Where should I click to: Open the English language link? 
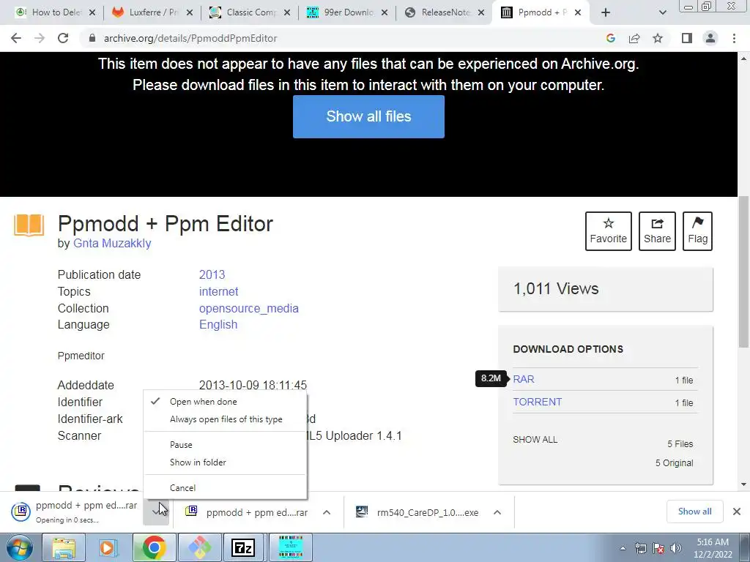point(218,324)
